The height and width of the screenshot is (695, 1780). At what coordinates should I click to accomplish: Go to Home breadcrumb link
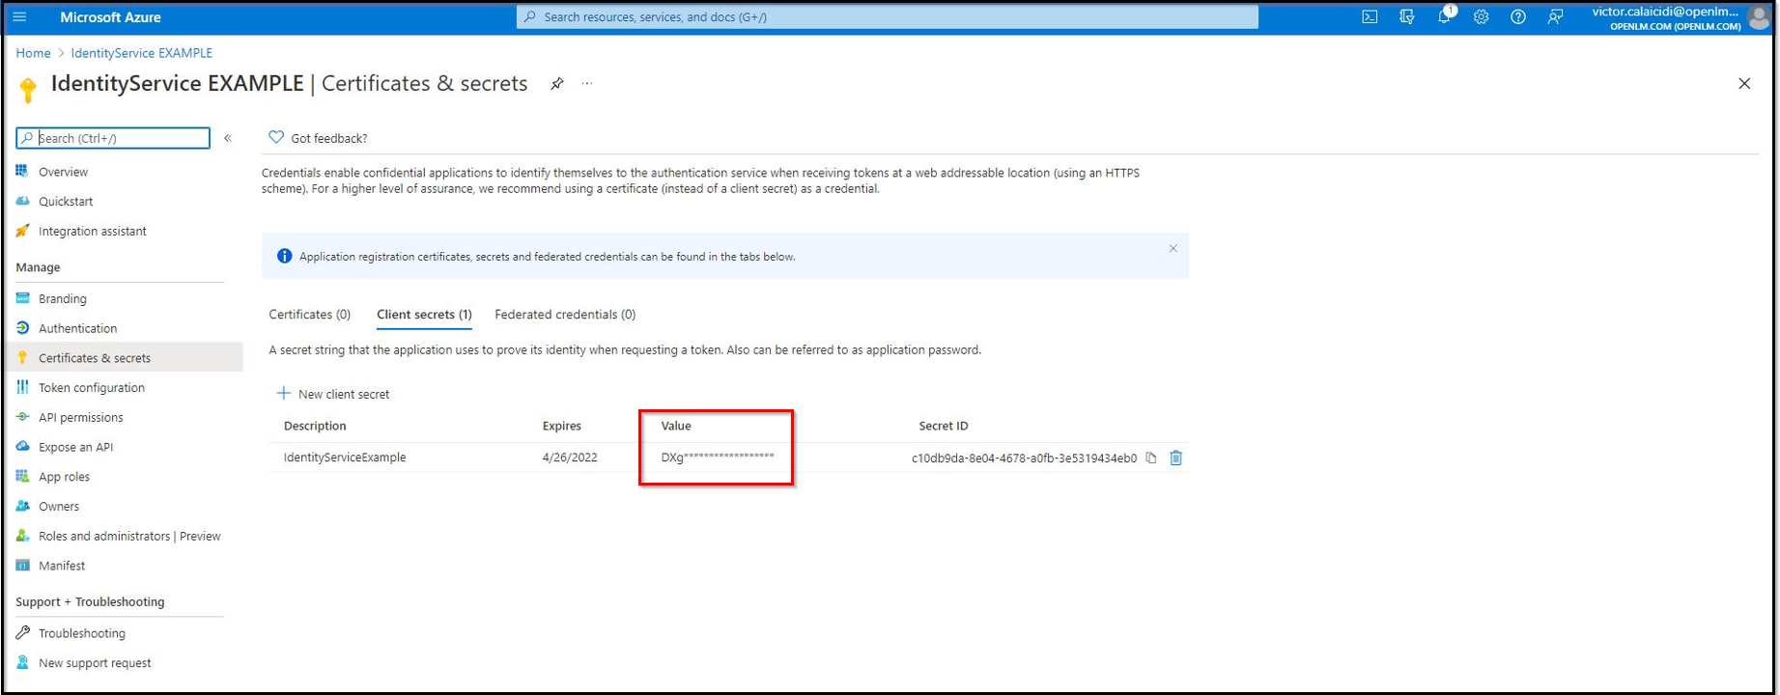tap(33, 53)
